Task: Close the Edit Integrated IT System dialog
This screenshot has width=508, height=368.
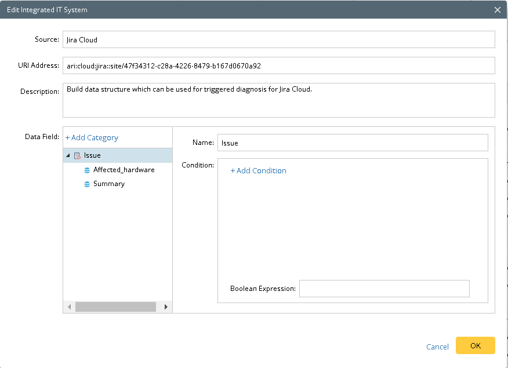Action: coord(497,9)
